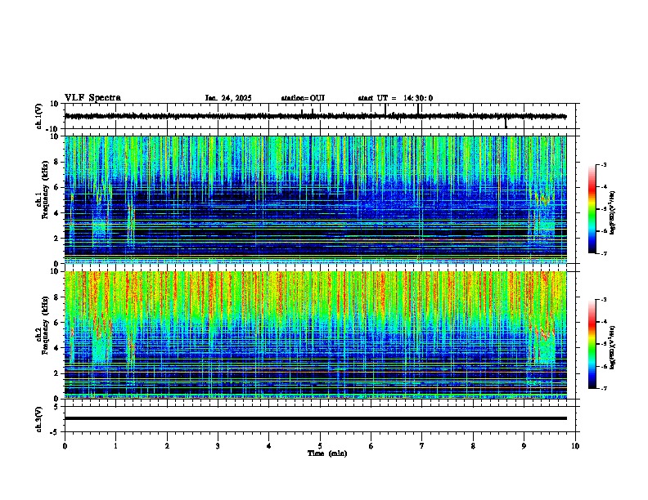Click the 'station=OUI' header text
Screen dimensions: 648x500
pyautogui.click(x=303, y=98)
